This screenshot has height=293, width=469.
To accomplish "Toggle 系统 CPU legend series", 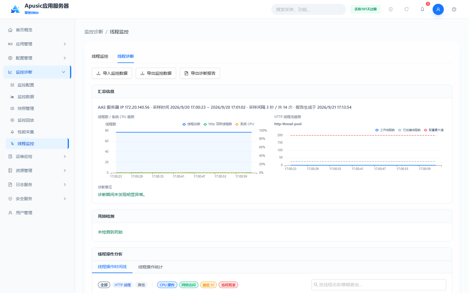I will (x=244, y=124).
